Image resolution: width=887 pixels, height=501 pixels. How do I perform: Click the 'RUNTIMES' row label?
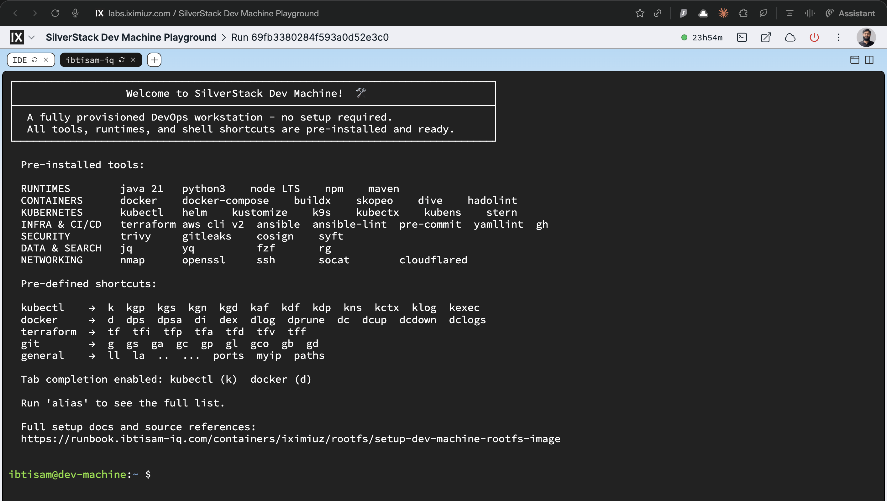45,189
